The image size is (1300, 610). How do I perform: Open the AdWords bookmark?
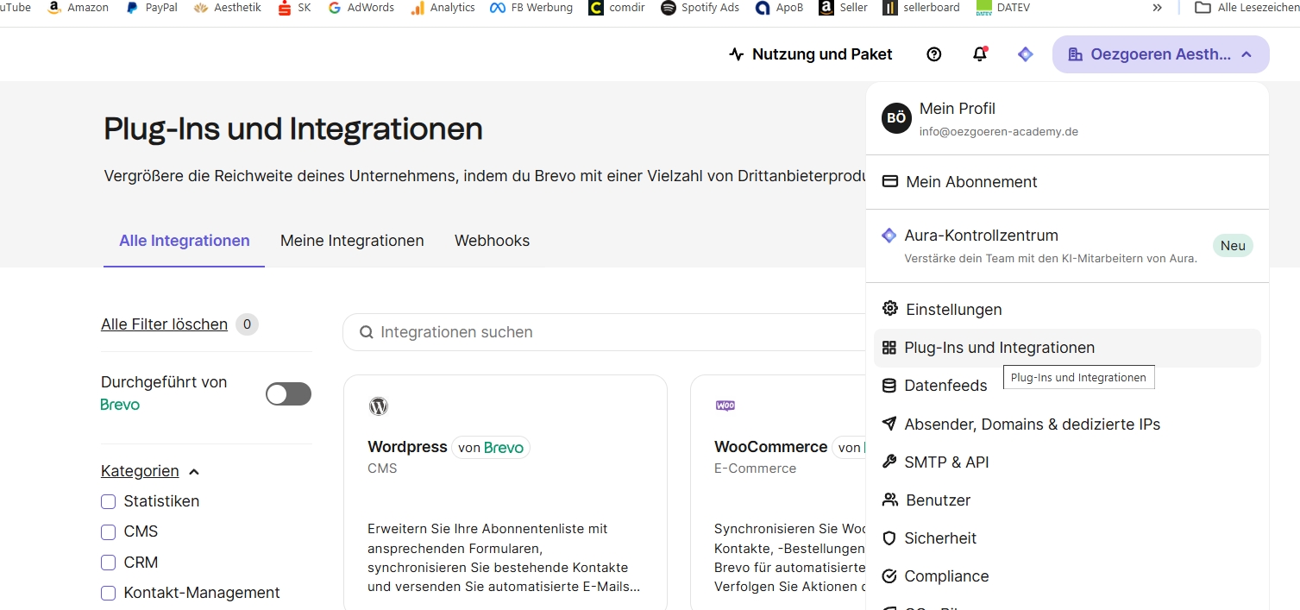361,8
